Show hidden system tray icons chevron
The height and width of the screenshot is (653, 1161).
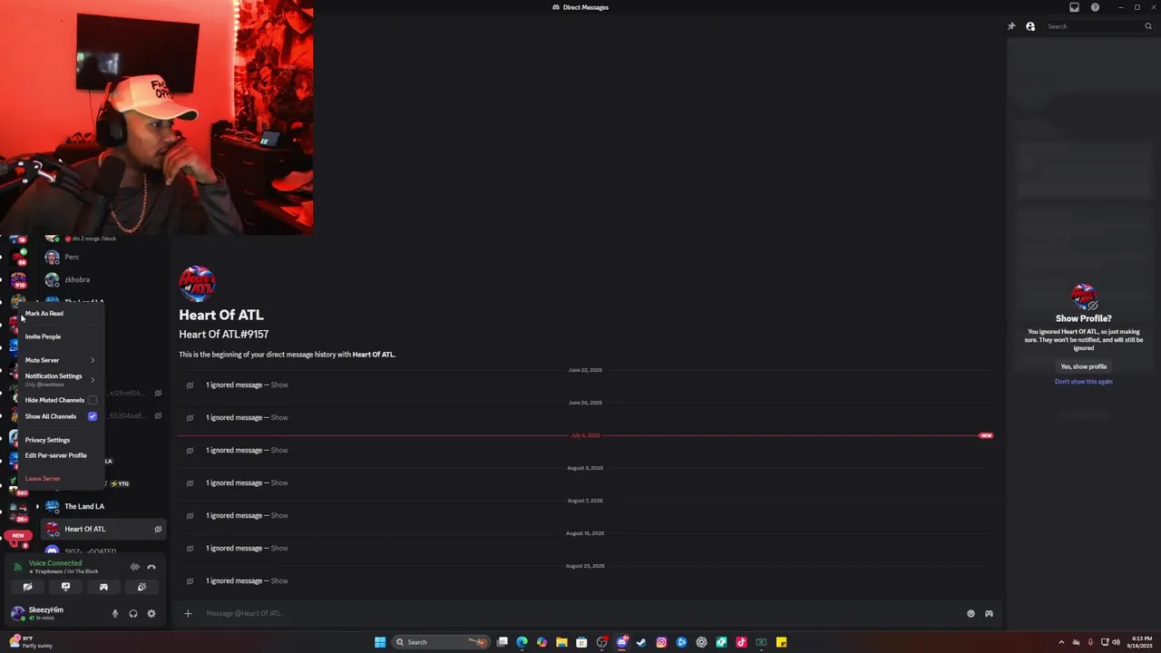1061,642
